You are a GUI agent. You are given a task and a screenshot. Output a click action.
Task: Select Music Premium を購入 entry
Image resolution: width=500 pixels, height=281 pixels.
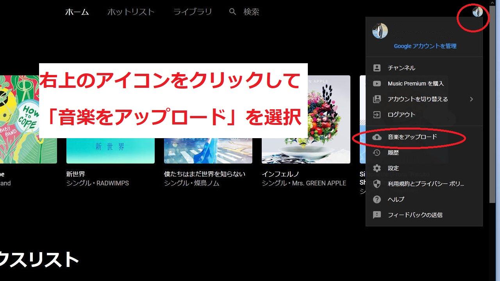click(x=424, y=84)
